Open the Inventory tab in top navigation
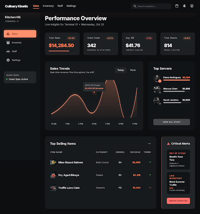The width and height of the screenshot is (200, 214). (48, 6)
